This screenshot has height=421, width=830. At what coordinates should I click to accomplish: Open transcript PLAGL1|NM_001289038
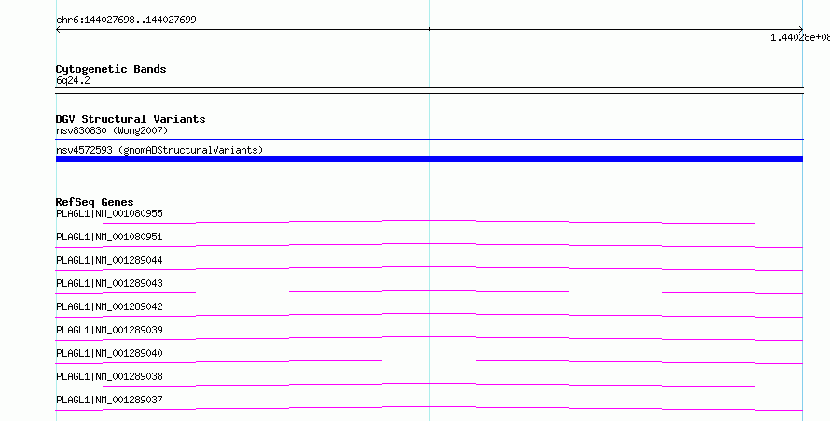click(x=109, y=376)
